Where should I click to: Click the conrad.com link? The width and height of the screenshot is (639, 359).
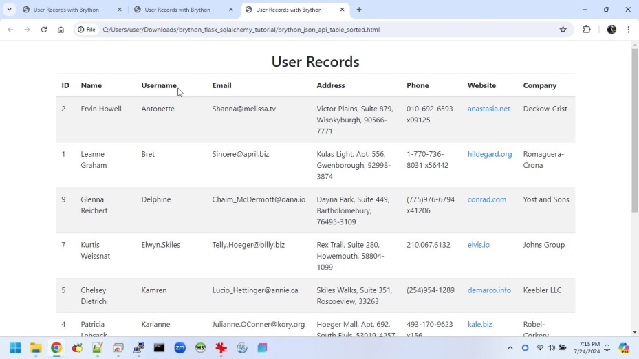pos(486,199)
